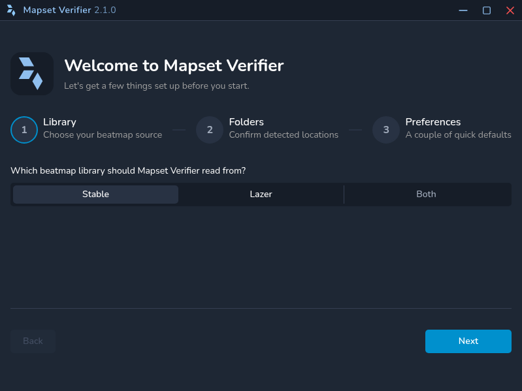Image resolution: width=522 pixels, height=391 pixels.
Task: Maximize the Mapset Verifier window
Action: tap(486, 10)
